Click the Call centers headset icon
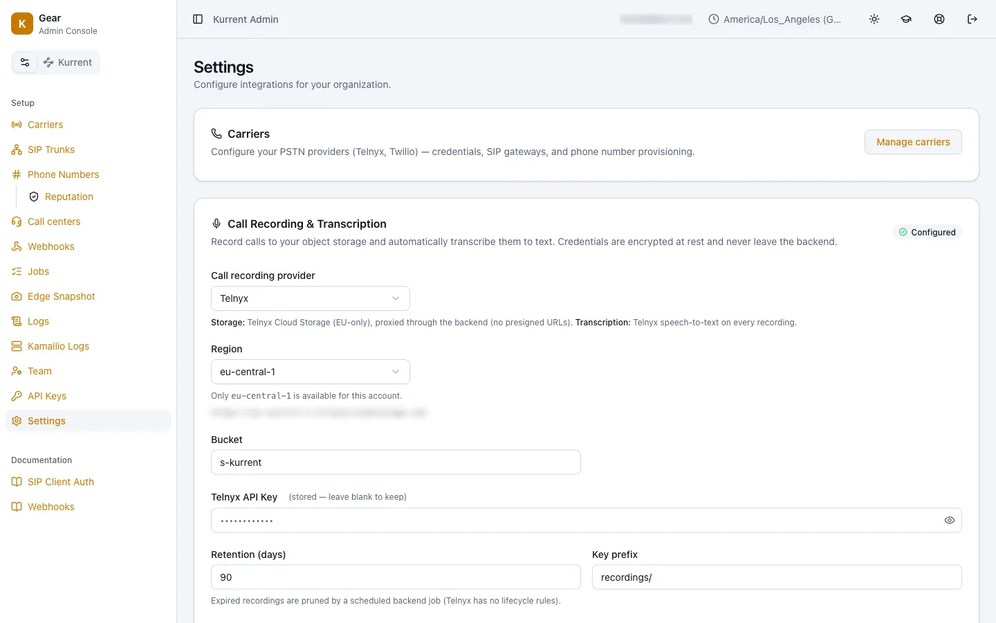This screenshot has height=623, width=996. tap(17, 222)
